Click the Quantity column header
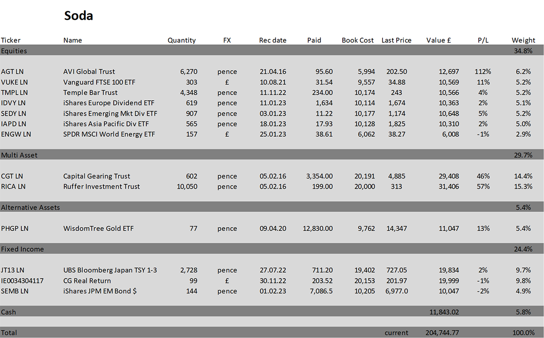544x338 pixels. [x=181, y=40]
